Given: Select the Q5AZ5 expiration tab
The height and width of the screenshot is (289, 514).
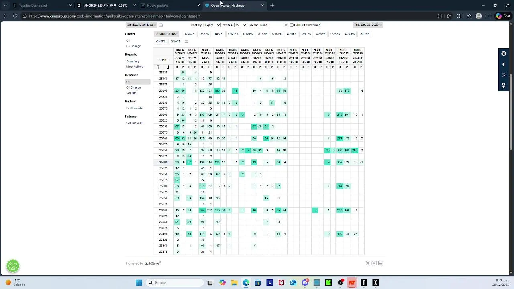Looking at the screenshot, I should click(190, 34).
